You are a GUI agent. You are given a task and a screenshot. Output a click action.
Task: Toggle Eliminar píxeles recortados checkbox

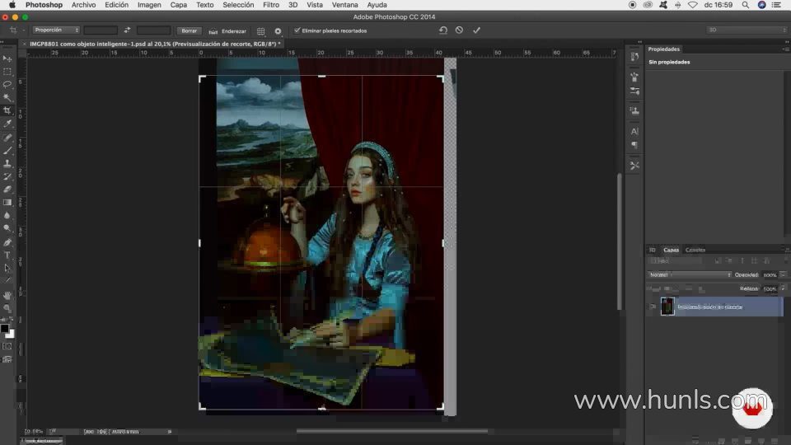point(297,30)
